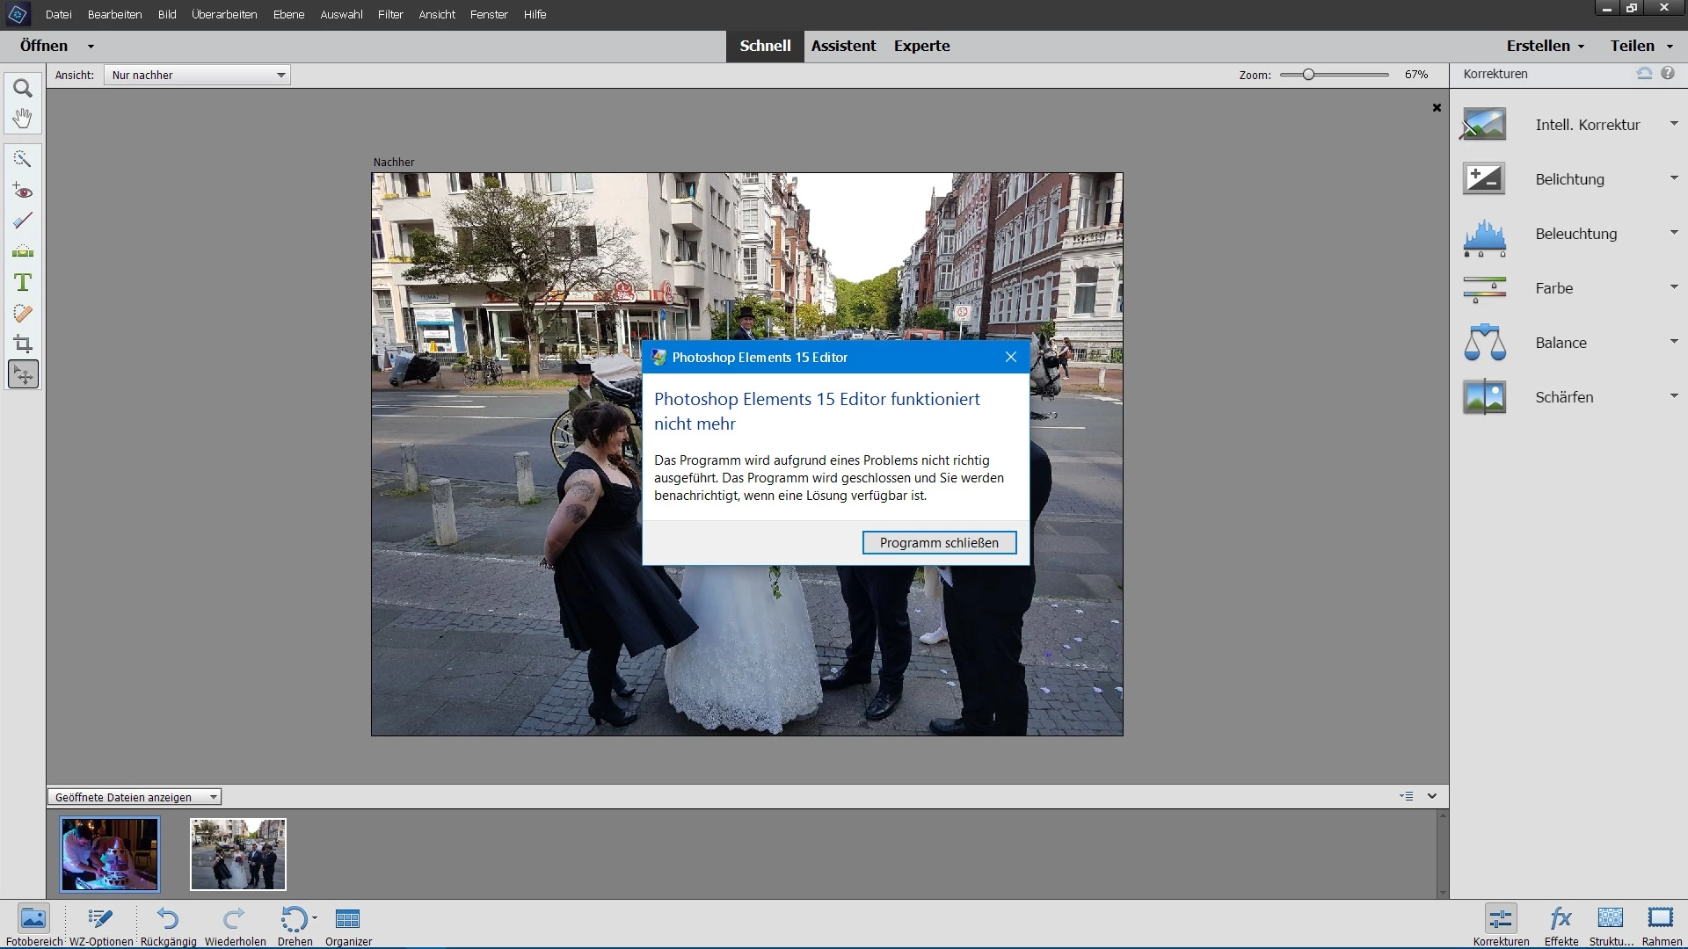Open the Effekte fx panel
The width and height of the screenshot is (1688, 949).
1561,919
